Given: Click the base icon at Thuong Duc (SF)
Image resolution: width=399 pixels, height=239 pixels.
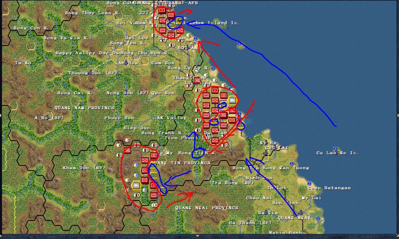Looking at the screenshot, I should (x=91, y=73).
